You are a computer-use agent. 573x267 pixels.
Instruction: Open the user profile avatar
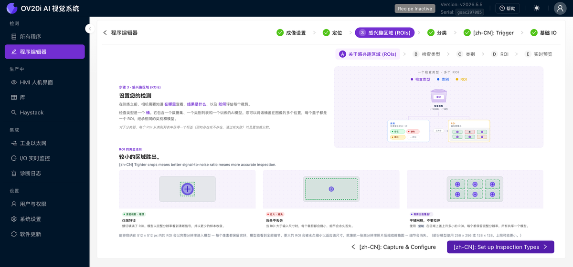tap(560, 8)
